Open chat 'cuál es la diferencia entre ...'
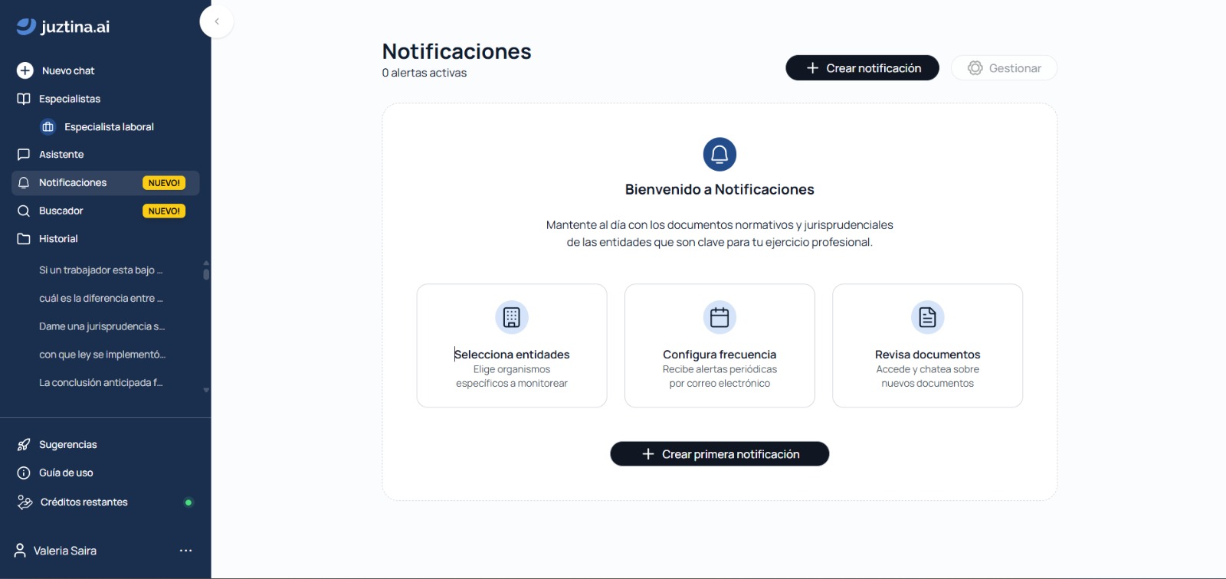 (101, 299)
